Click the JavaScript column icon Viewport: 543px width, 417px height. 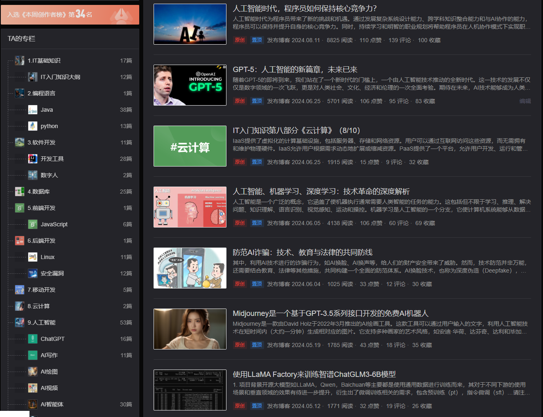coord(33,224)
